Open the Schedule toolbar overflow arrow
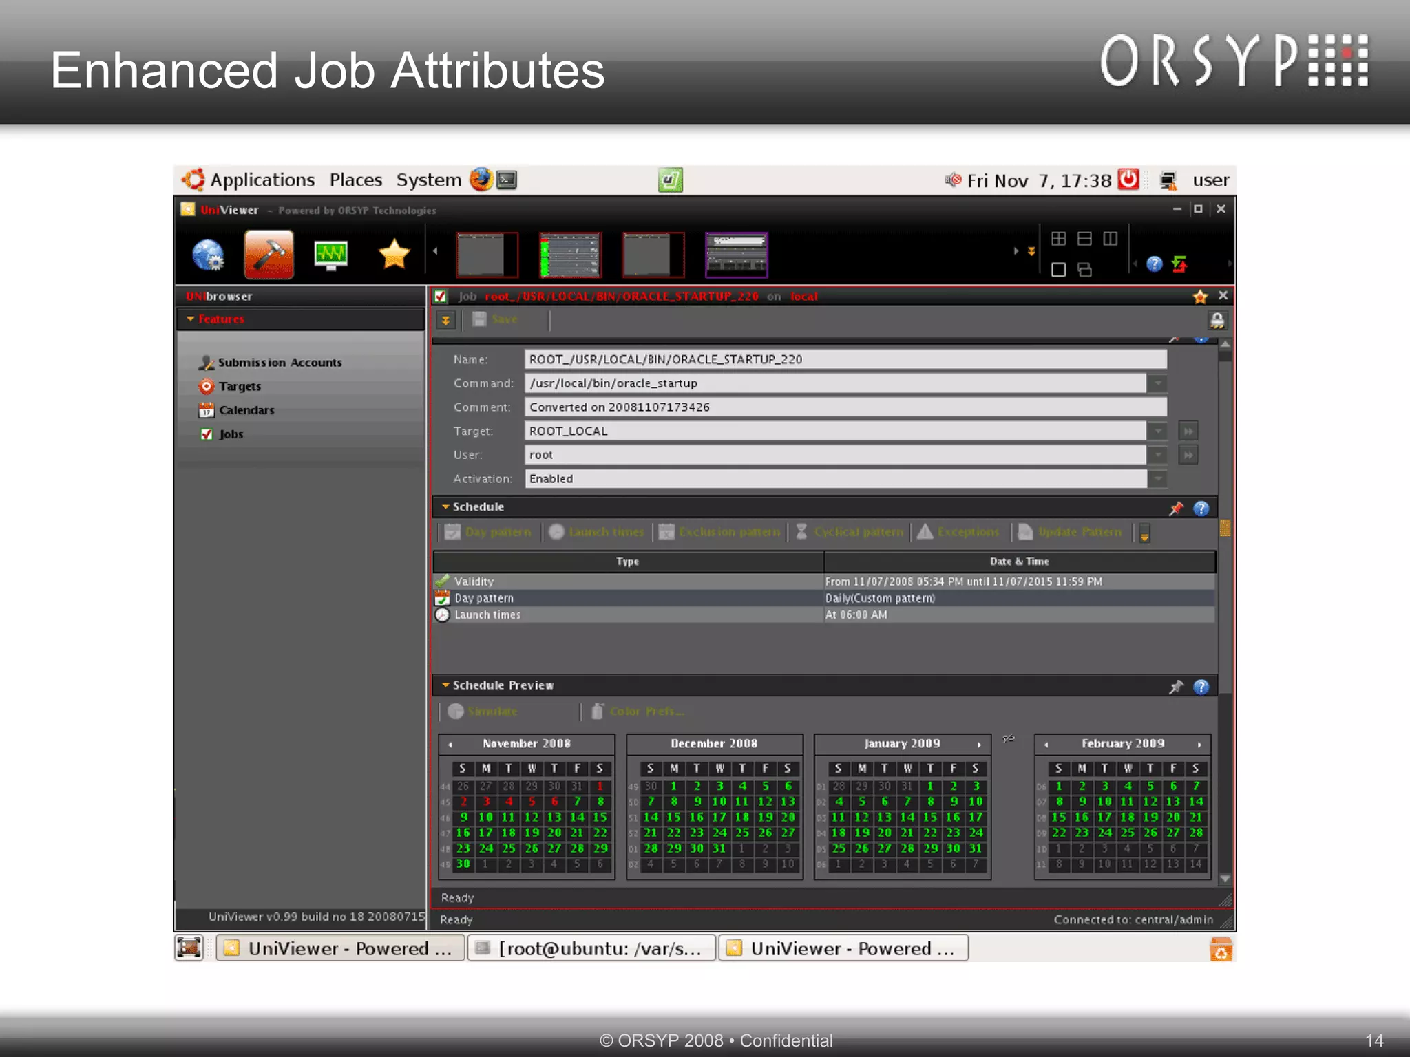 coord(1144,533)
